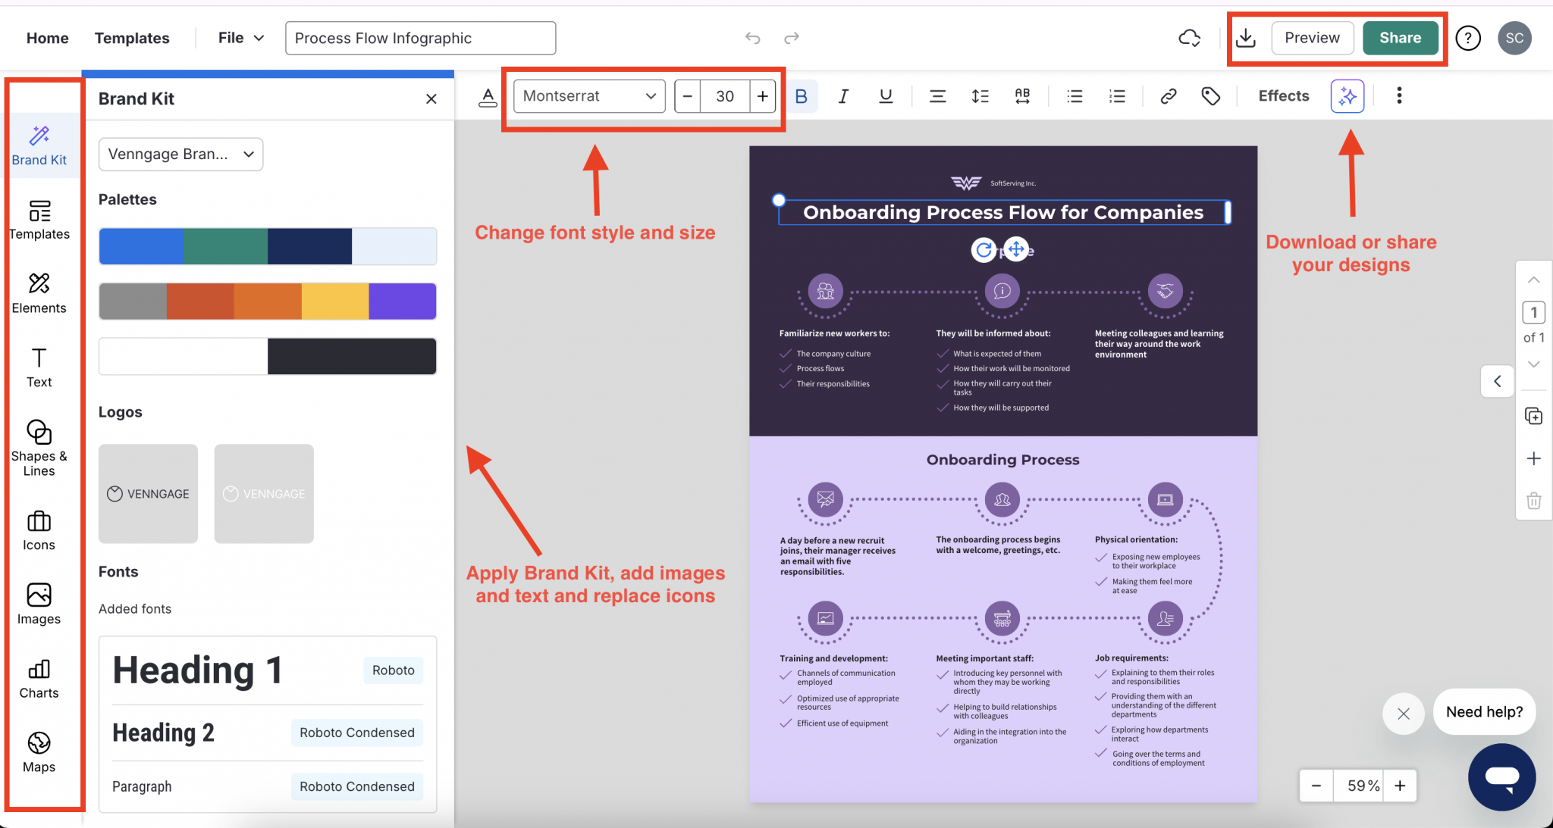Open the Montserrat font dropdown
Viewport: 1553px width, 828px height.
(588, 96)
